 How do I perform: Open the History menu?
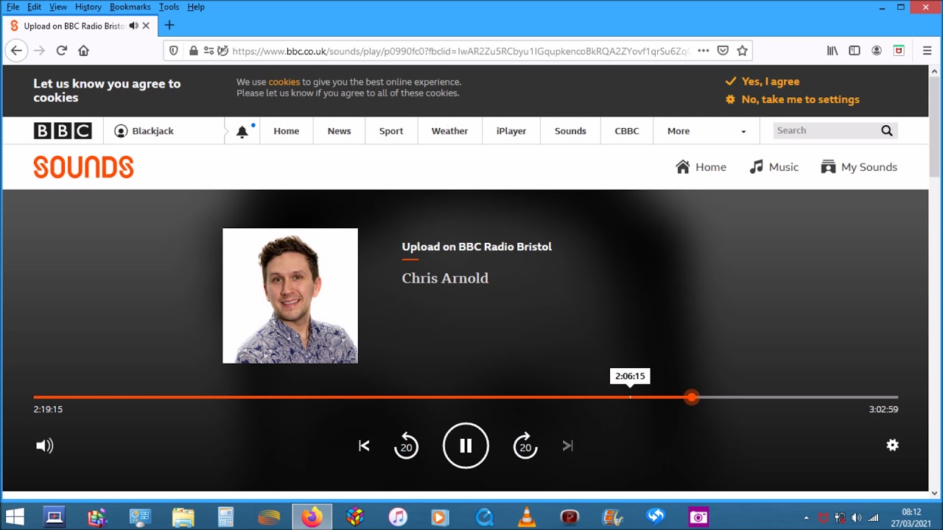pyautogui.click(x=88, y=7)
